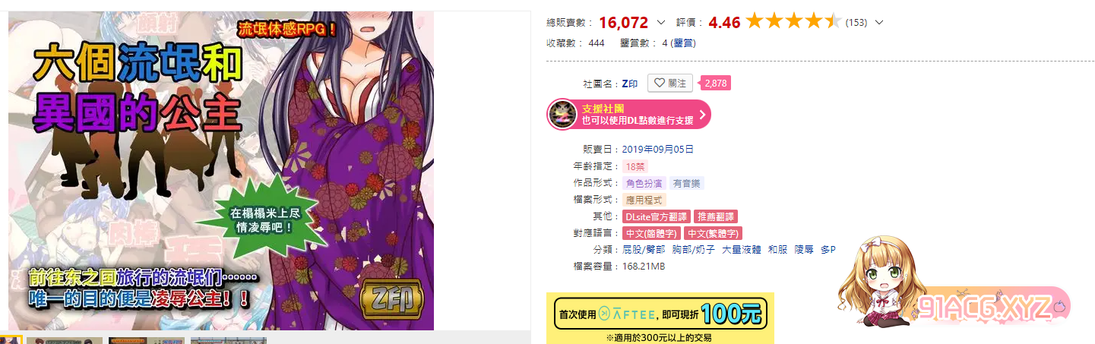1095x344 pixels.
Task: Expand the rating breakdown chevron after (153)
Action: click(879, 22)
